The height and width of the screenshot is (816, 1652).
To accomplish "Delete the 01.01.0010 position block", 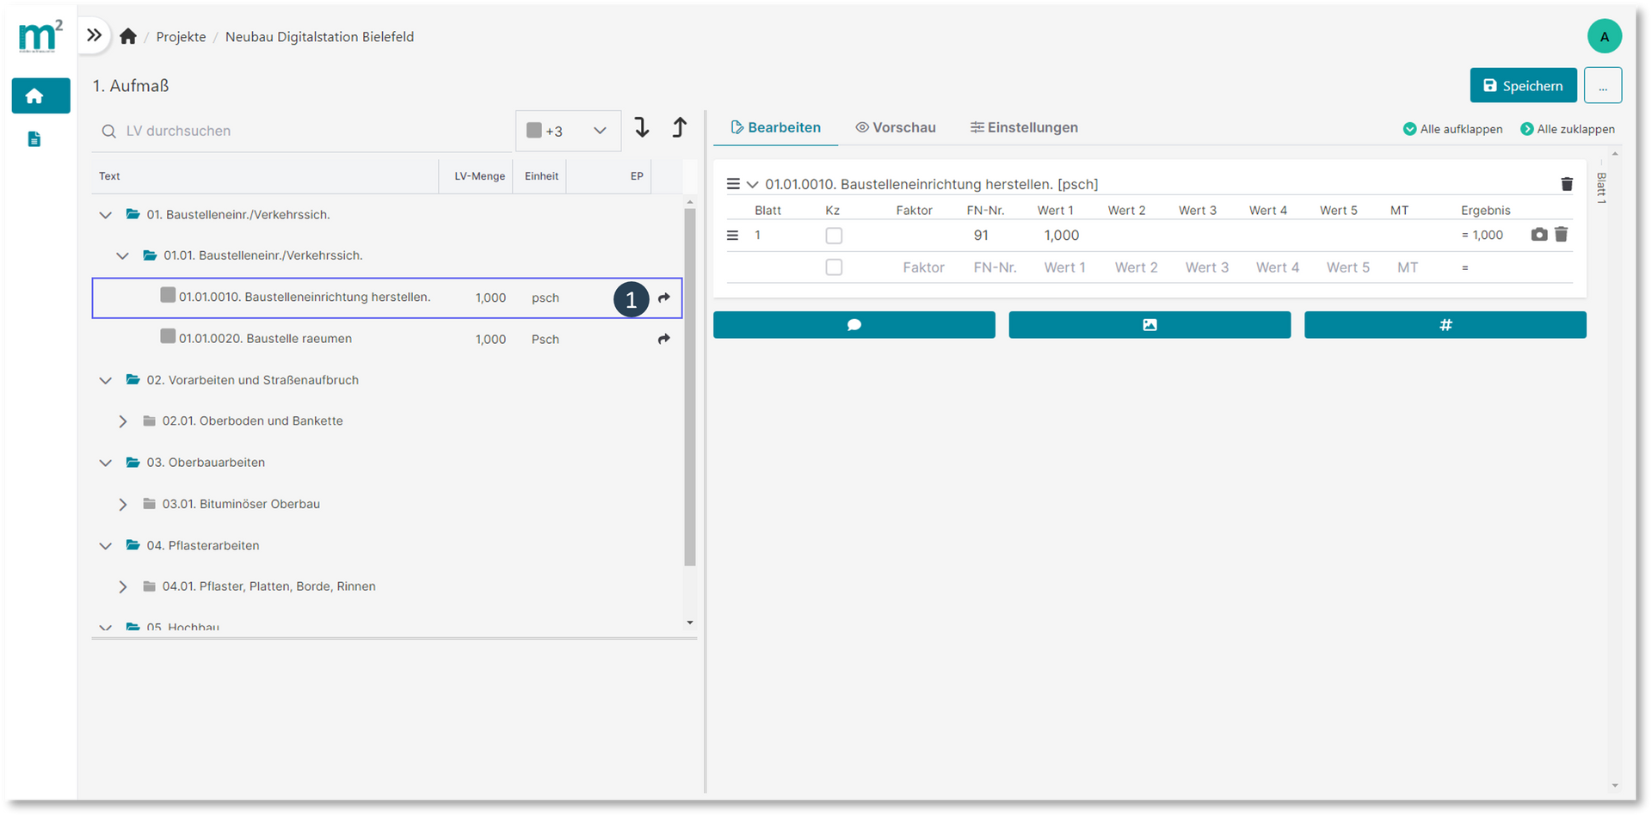I will 1567,184.
